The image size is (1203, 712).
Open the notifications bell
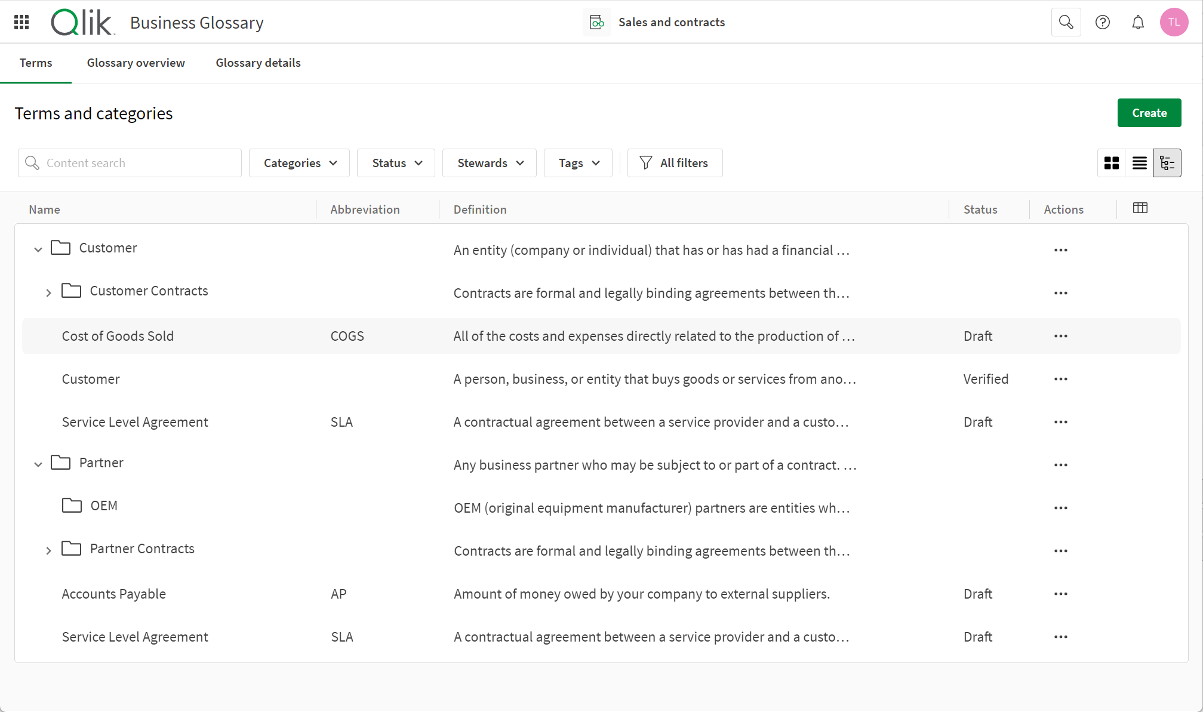tap(1138, 21)
